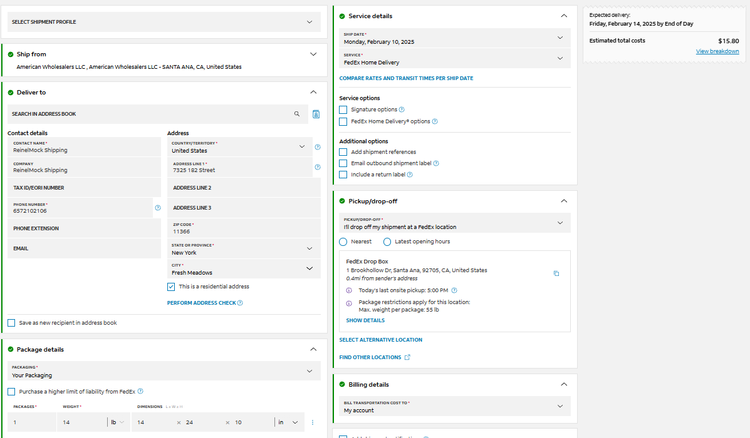Image resolution: width=750 pixels, height=438 pixels.
Task: Open help icon next to Country/Territory
Action: (x=318, y=147)
